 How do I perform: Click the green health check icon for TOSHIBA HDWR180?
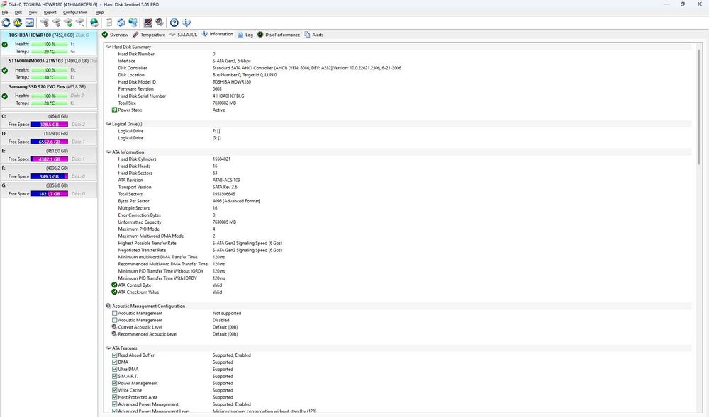click(x=5, y=45)
